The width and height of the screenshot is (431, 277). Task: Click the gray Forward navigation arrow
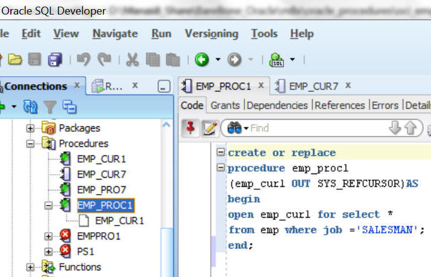[235, 60]
